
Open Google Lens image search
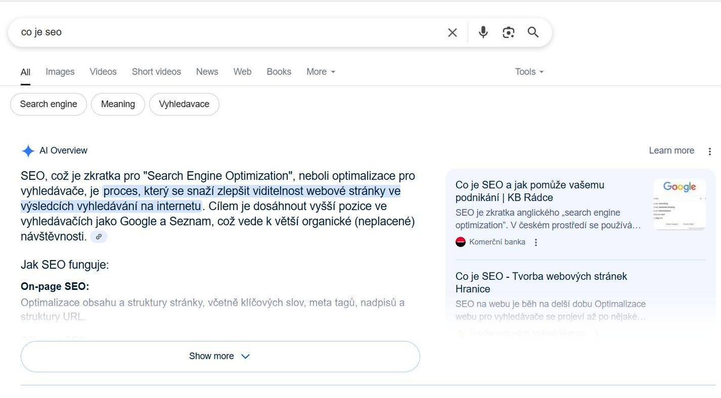click(x=508, y=32)
